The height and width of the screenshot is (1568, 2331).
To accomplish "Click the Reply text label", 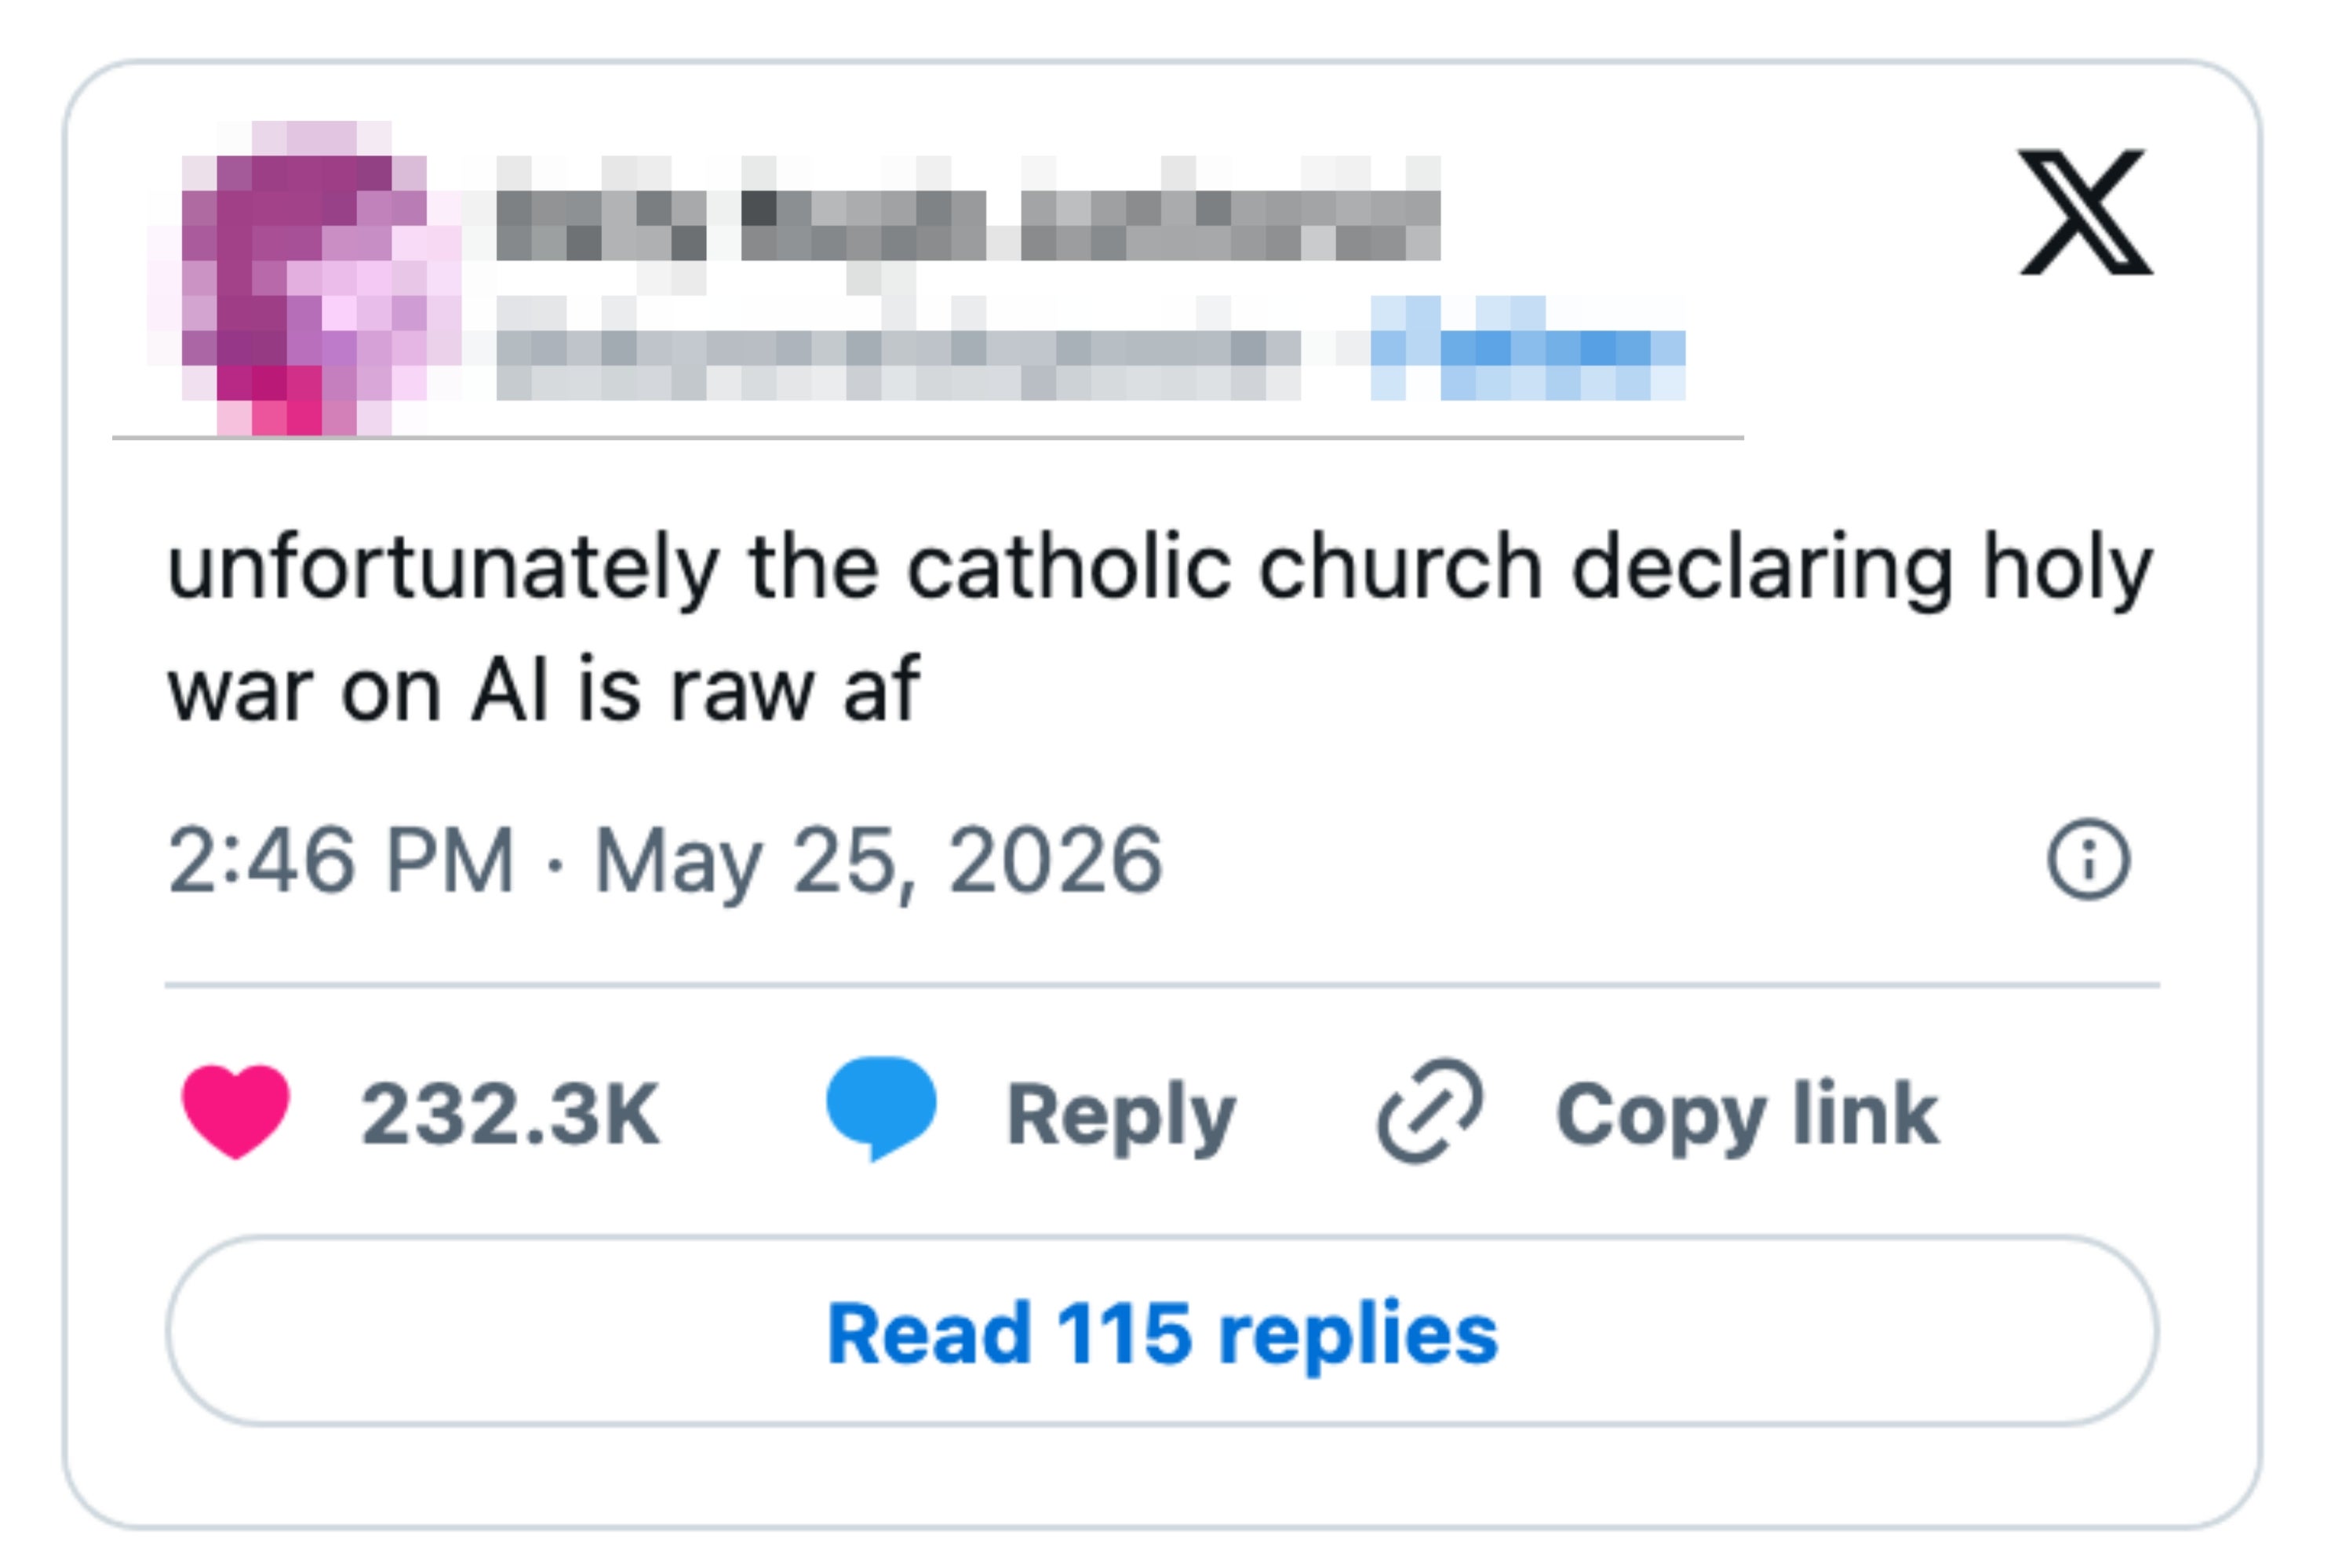I will pos(1121,1117).
